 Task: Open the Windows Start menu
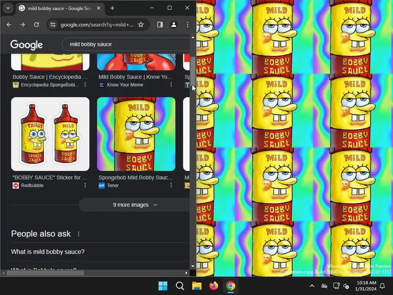[163, 286]
